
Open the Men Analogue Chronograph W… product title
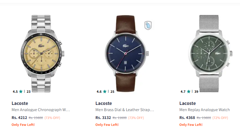pyautogui.click(x=41, y=110)
